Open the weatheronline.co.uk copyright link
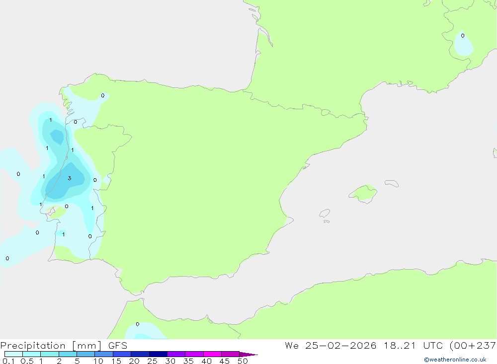The image size is (497, 364). point(455,360)
